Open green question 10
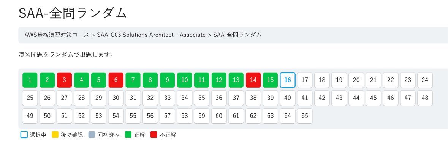This screenshot has width=448, height=145. pyautogui.click(x=185, y=80)
